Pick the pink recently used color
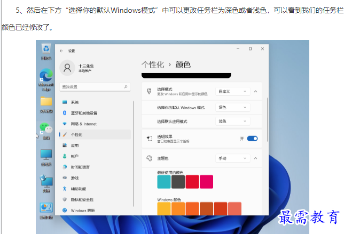This screenshot has width=344, height=234. coord(206,182)
